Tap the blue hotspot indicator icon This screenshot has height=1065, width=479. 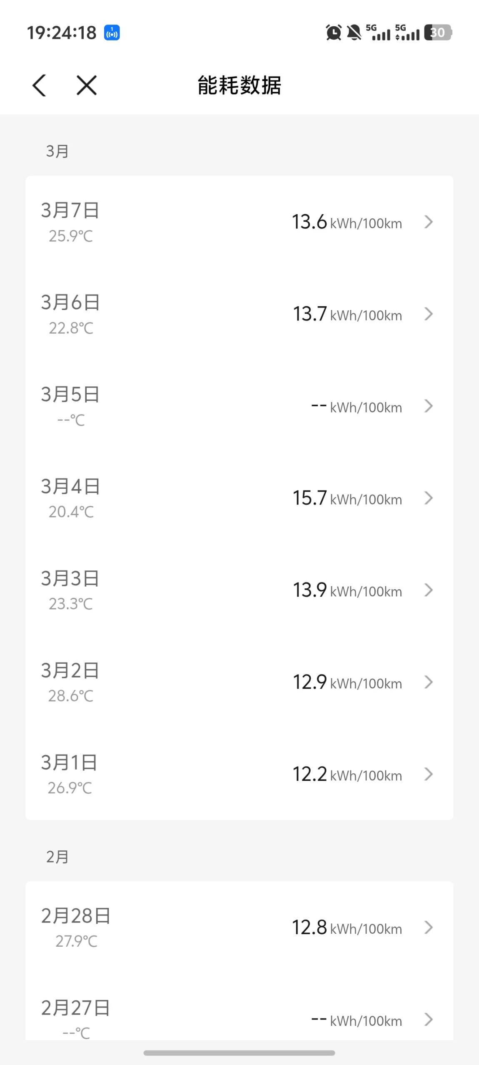click(112, 32)
